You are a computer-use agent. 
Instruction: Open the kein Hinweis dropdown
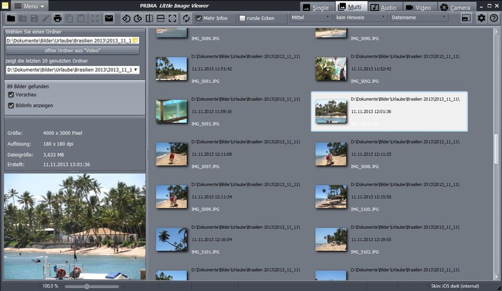point(360,18)
